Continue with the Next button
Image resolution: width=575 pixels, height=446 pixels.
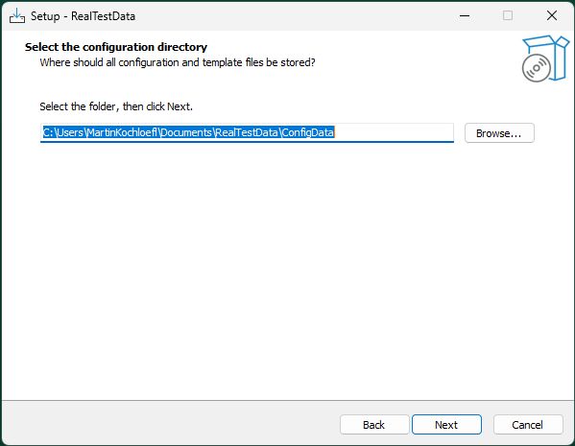[x=446, y=425]
